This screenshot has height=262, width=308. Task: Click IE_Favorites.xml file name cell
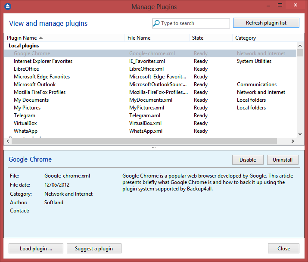click(147, 61)
